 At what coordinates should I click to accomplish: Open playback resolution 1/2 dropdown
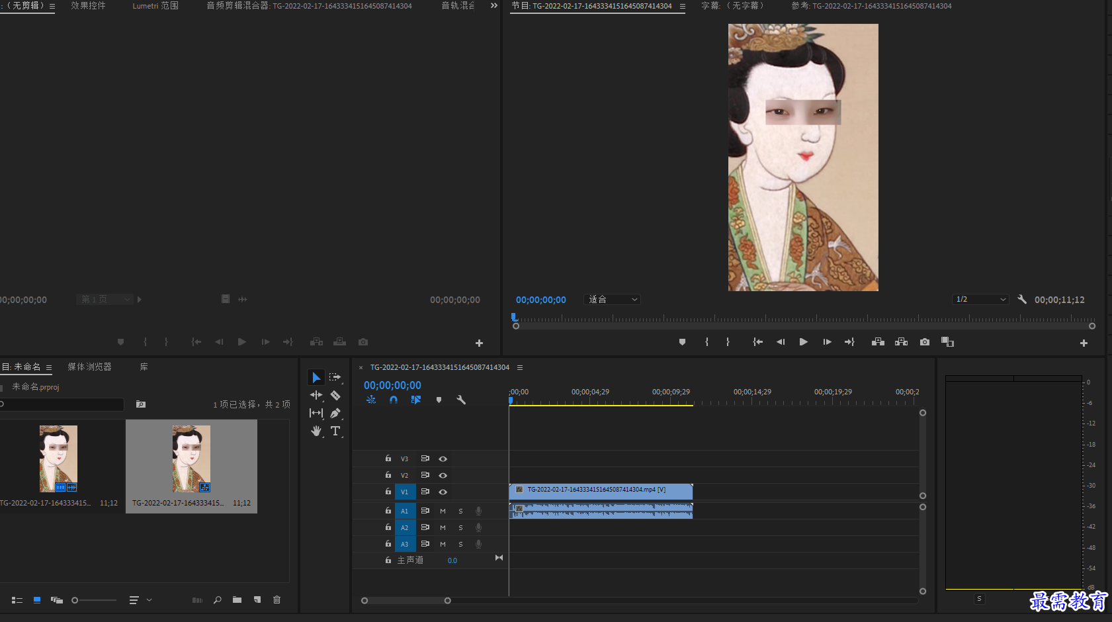point(980,299)
